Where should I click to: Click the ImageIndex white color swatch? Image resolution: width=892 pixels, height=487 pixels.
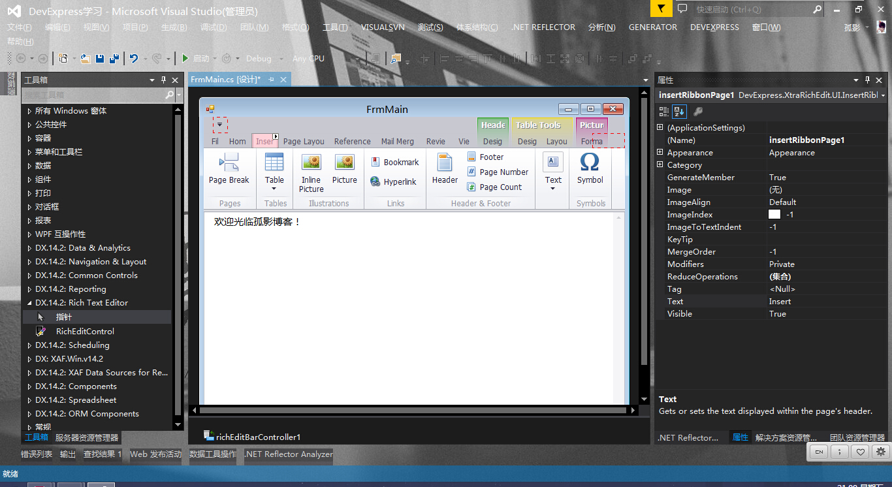pos(774,215)
